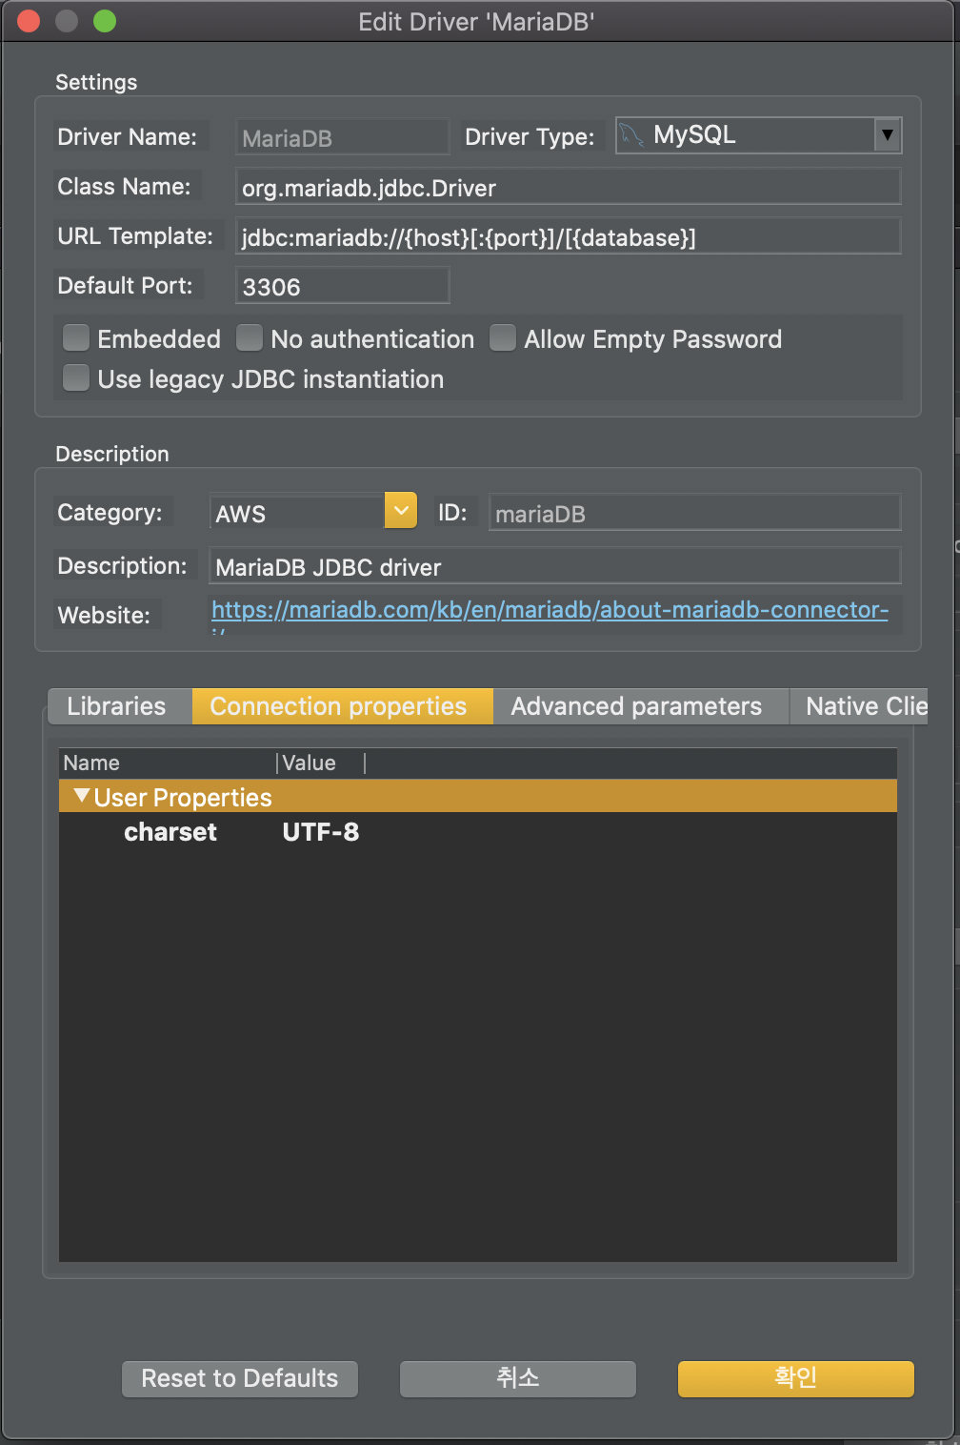The image size is (960, 1445).
Task: Confirm with the 확인 button
Action: click(x=796, y=1378)
